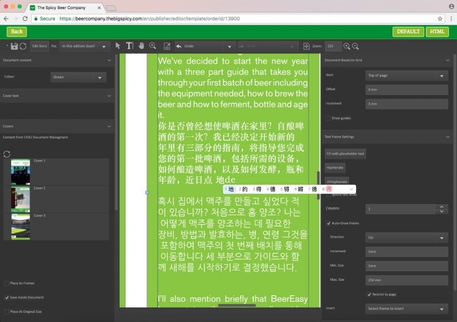Click the Zoom value field 225
This screenshot has width=457, height=322.
[x=333, y=46]
